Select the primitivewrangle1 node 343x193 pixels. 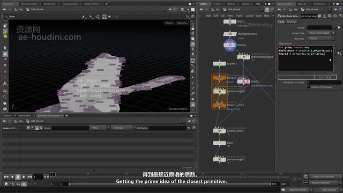click(x=243, y=57)
